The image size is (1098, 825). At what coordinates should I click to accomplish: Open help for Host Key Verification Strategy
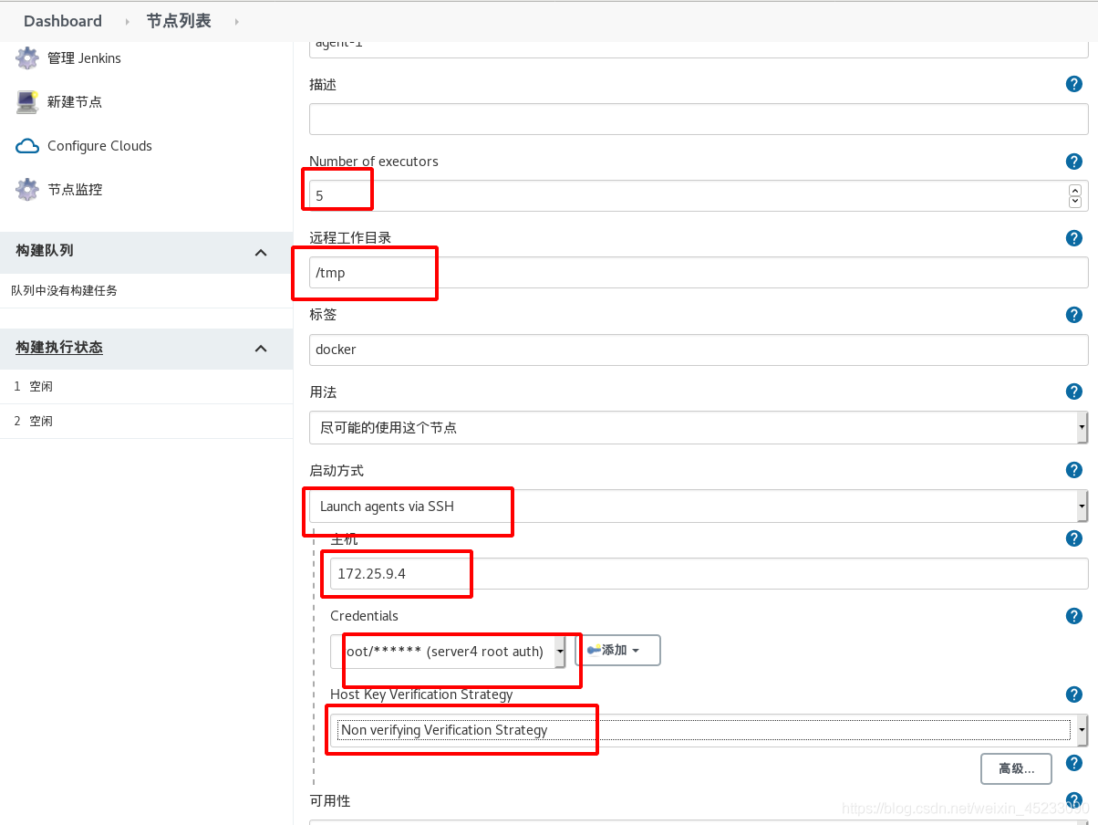click(1074, 694)
